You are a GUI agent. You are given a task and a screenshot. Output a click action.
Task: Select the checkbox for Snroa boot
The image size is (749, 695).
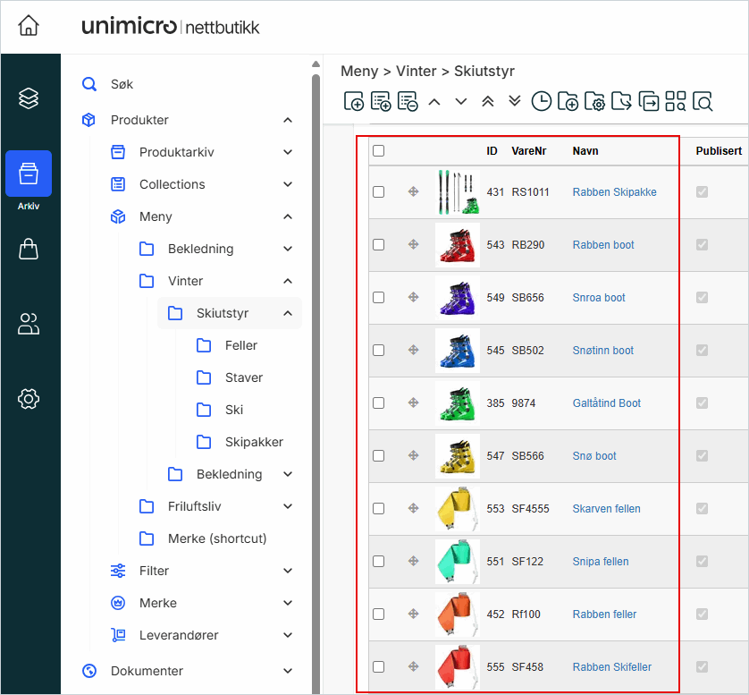(379, 298)
